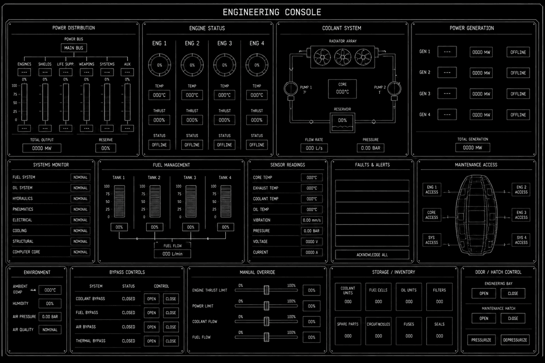Close the Air Bypass valve
Screen dimensions: 545x363
coord(171,327)
